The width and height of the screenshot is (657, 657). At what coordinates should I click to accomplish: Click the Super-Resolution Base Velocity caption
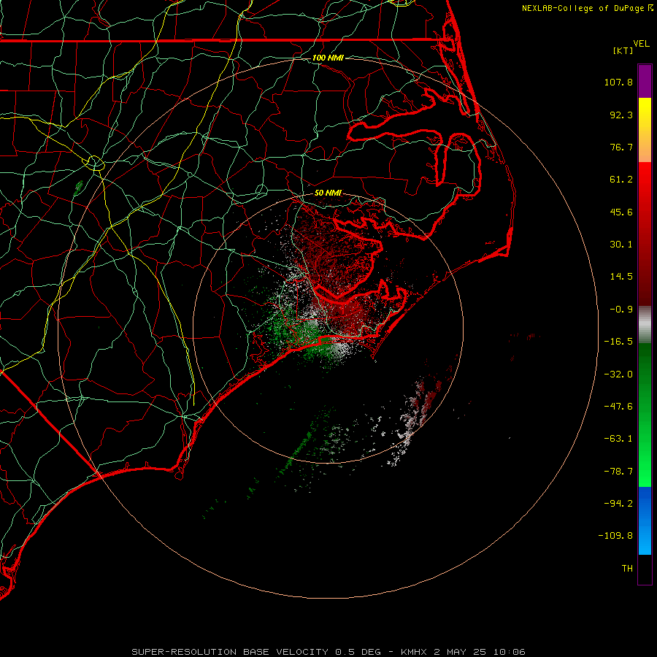click(x=328, y=652)
